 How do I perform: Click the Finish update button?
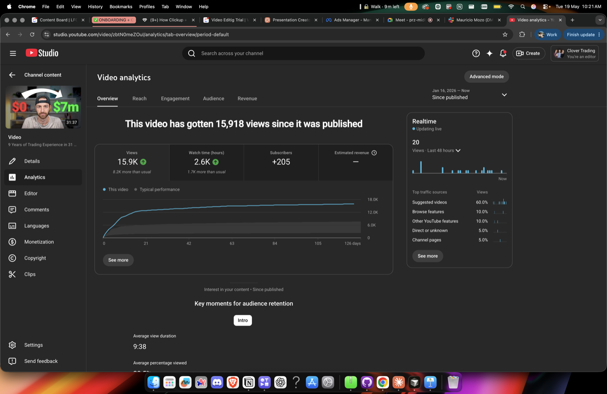tap(581, 35)
